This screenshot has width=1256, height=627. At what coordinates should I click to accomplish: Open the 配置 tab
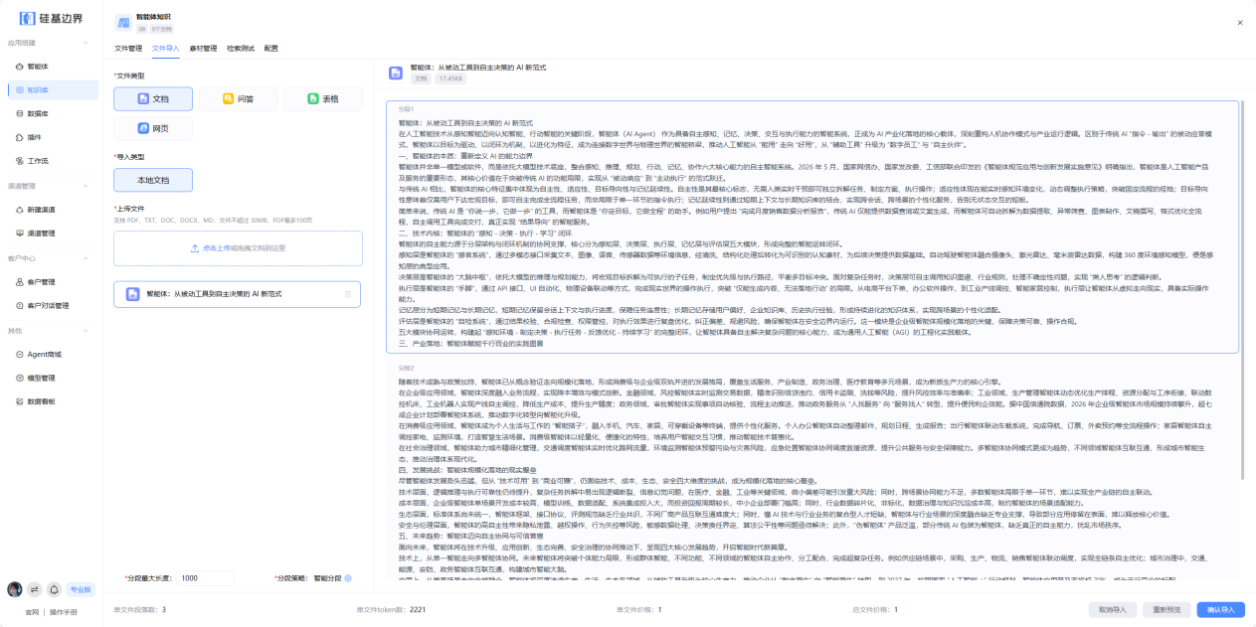271,48
